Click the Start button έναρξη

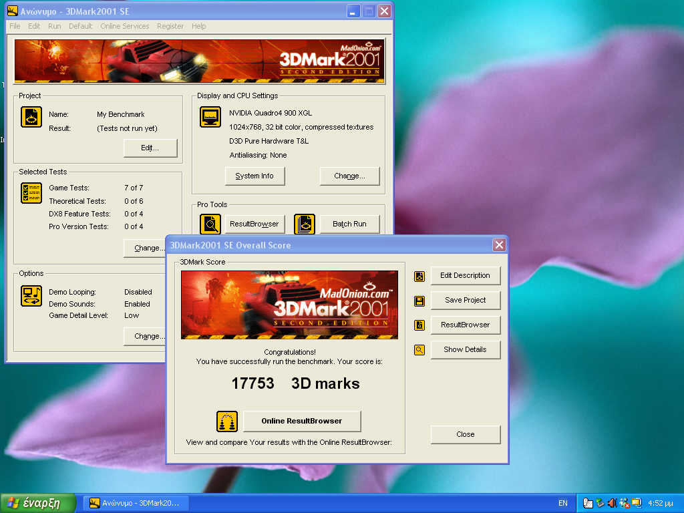[38, 503]
